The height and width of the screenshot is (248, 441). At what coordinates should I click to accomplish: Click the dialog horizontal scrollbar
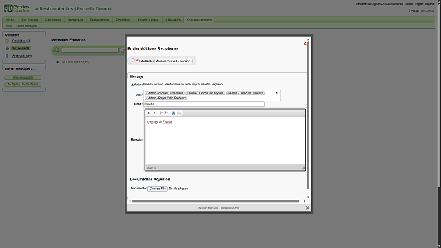point(215,201)
